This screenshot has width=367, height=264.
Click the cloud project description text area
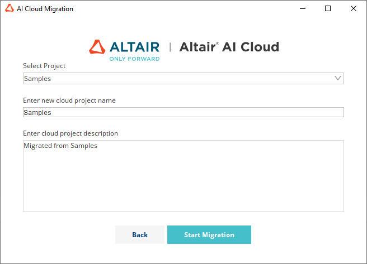click(183, 176)
